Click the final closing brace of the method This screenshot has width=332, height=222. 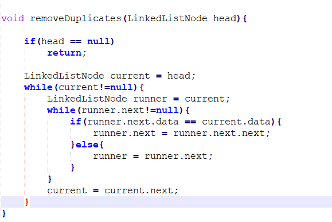pos(4,213)
